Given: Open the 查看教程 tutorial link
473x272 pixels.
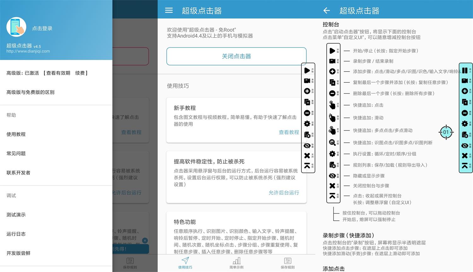Looking at the screenshot, I should [x=289, y=132].
